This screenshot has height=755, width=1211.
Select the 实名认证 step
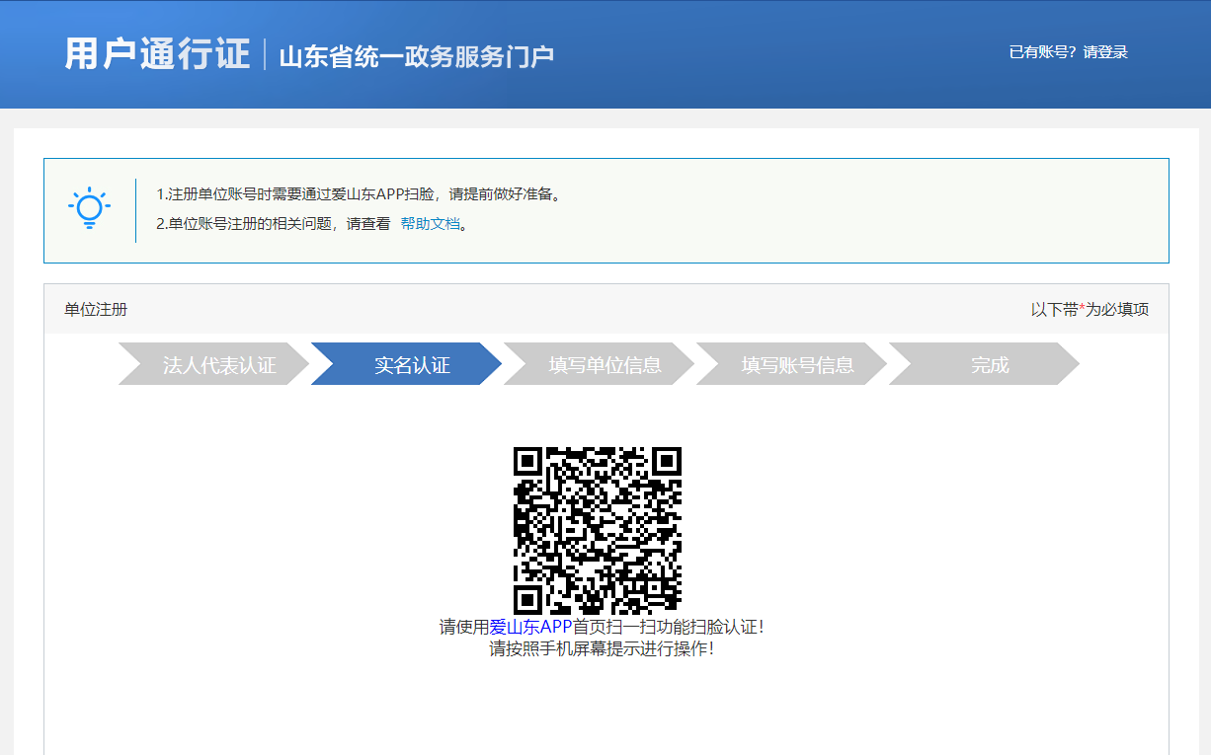tap(412, 365)
